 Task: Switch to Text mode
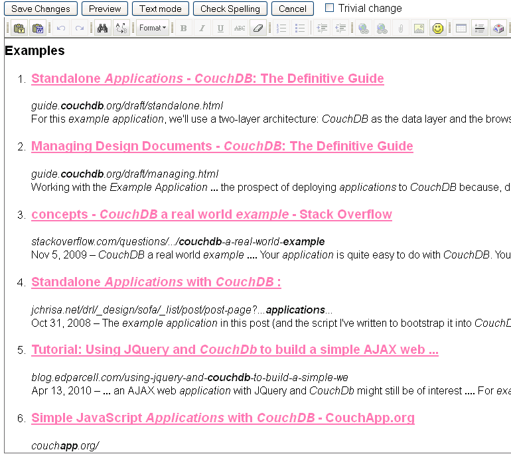pos(160,9)
